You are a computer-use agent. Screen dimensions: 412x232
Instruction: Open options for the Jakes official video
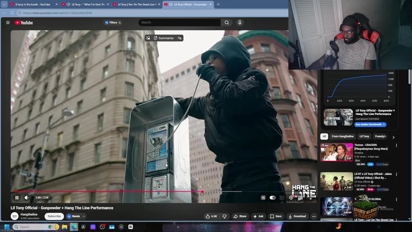click(396, 175)
